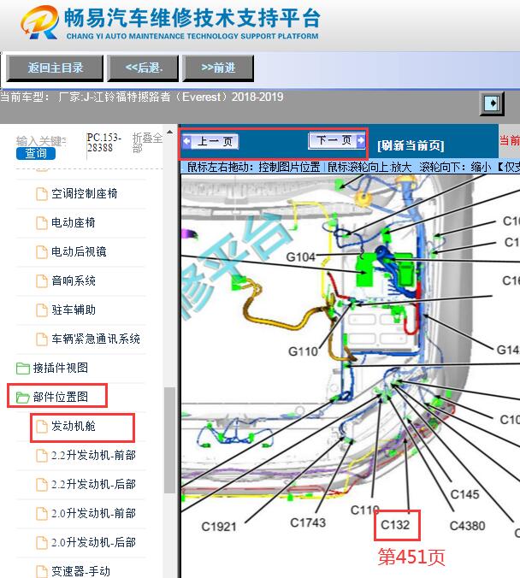The height and width of the screenshot is (578, 520).
Task: Click the 下一页 next page button
Action: pos(337,140)
